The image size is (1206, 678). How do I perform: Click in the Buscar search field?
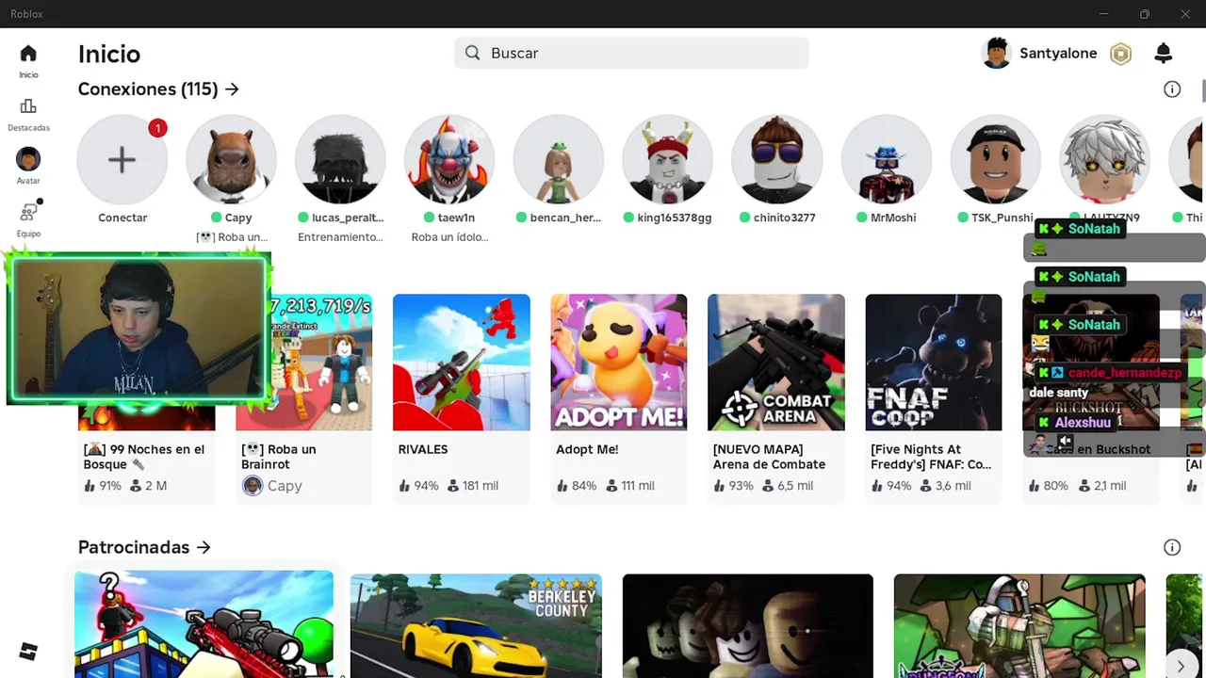point(631,53)
